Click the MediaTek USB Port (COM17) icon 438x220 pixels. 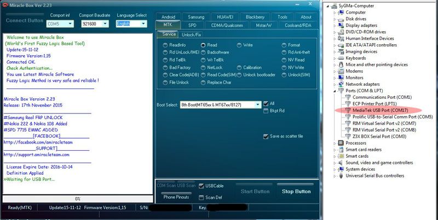point(348,110)
